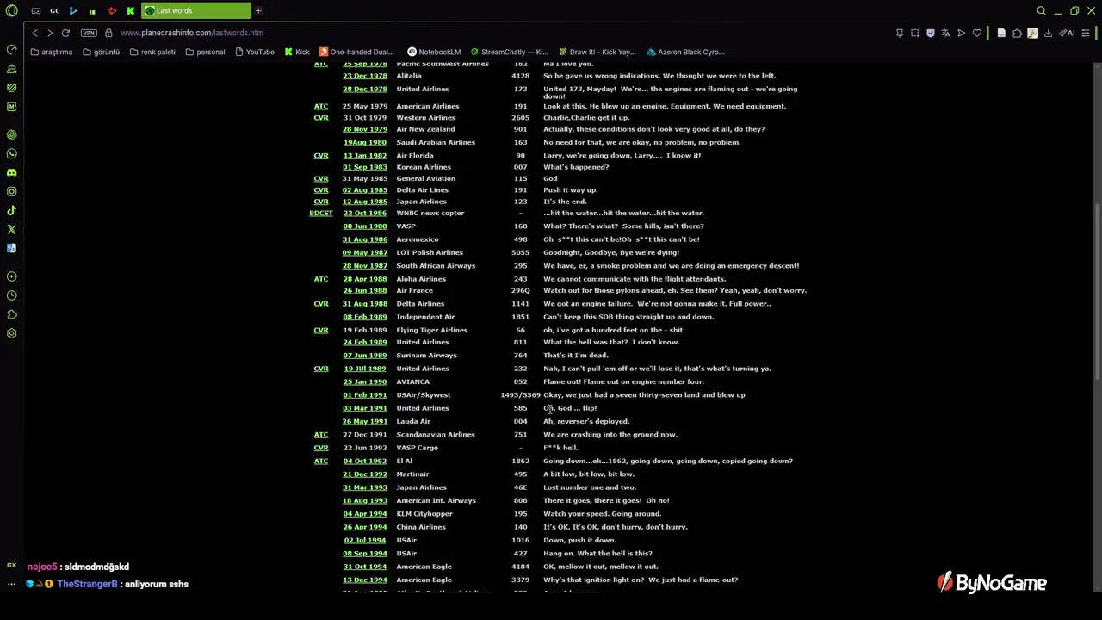Open the sidebar icon with letter M

[x=11, y=106]
